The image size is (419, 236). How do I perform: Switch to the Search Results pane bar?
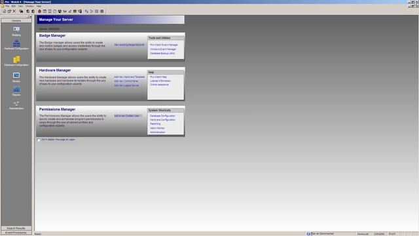point(16,228)
